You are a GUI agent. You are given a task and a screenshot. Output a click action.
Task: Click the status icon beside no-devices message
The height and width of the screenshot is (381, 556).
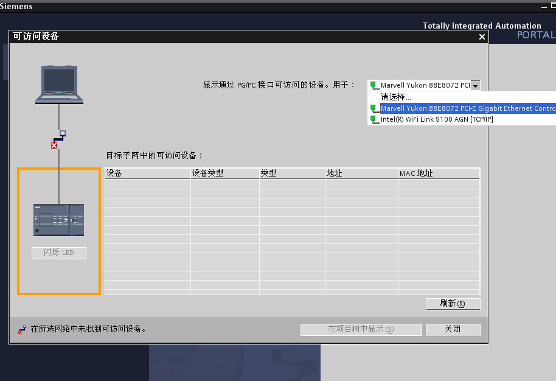click(x=23, y=329)
